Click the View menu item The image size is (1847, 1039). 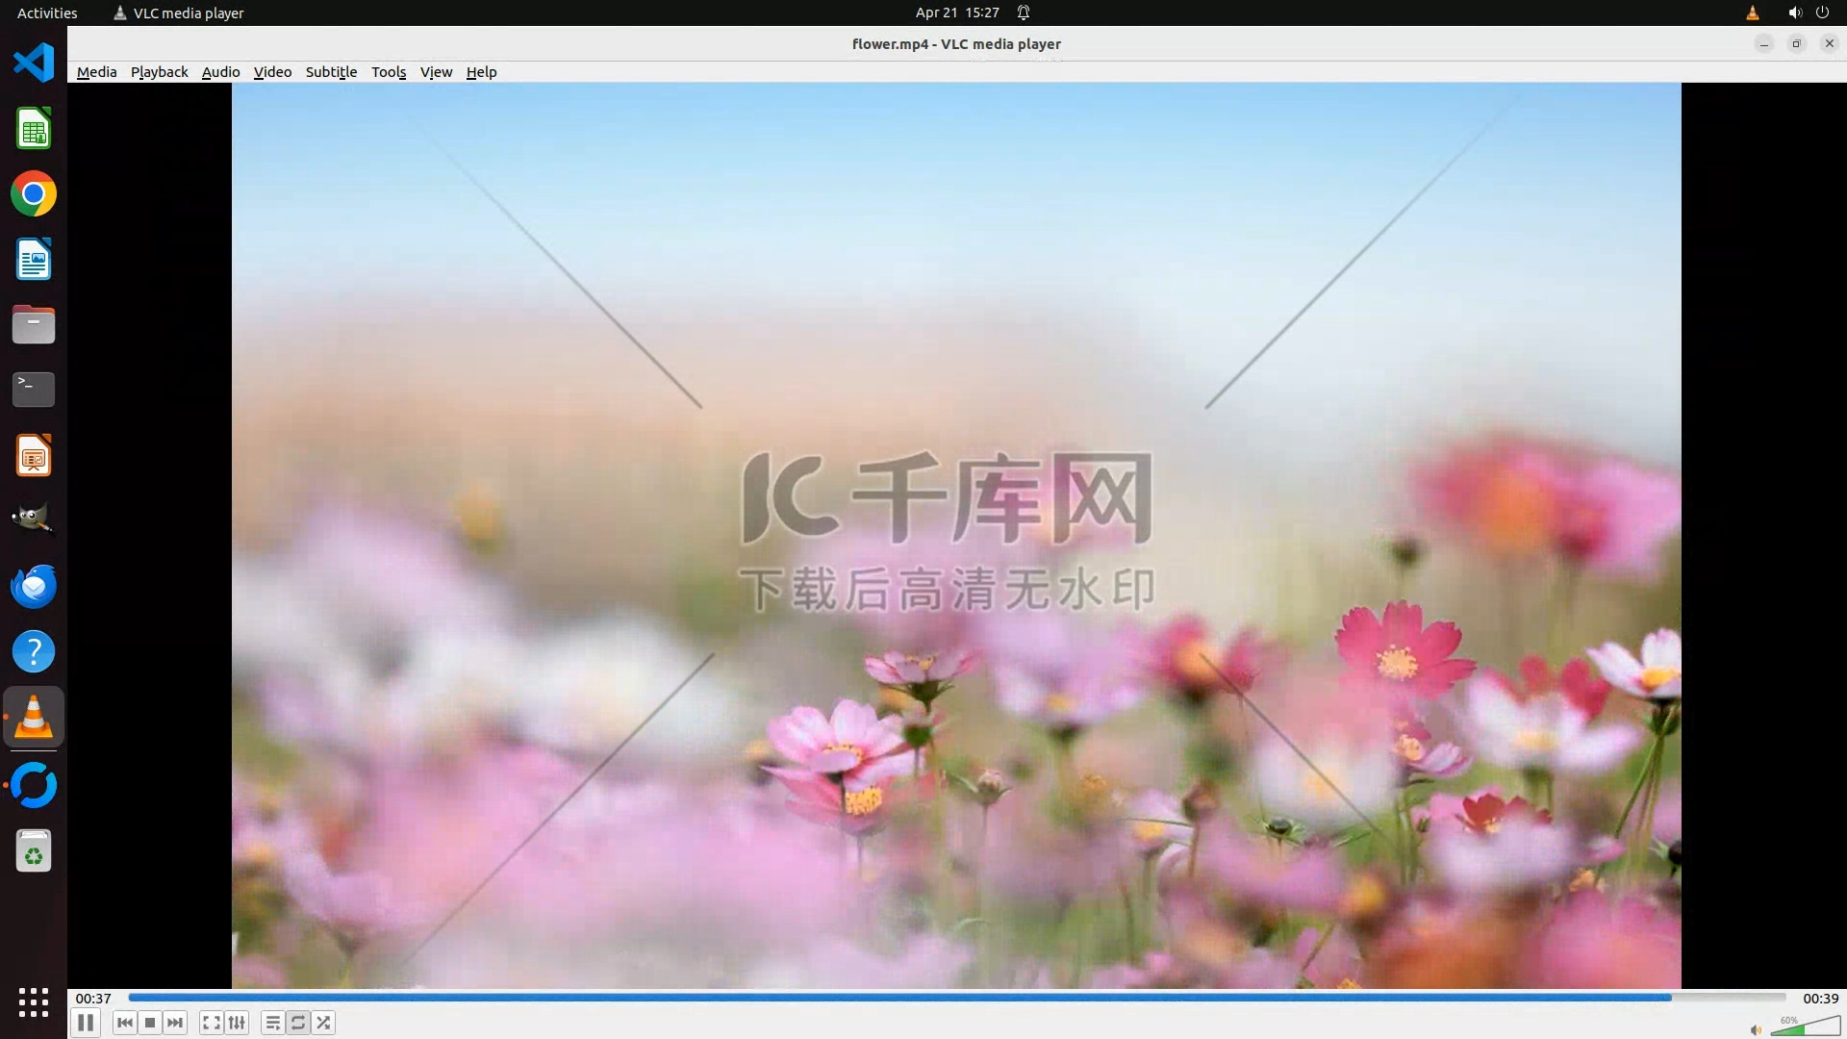[436, 72]
